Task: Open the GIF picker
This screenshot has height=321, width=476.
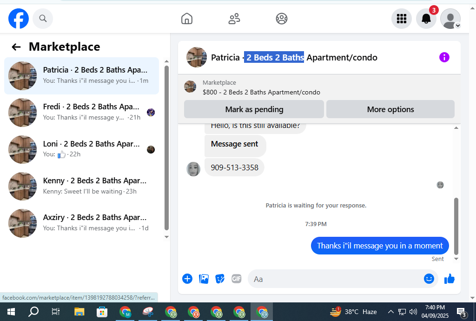Action: coord(236,279)
